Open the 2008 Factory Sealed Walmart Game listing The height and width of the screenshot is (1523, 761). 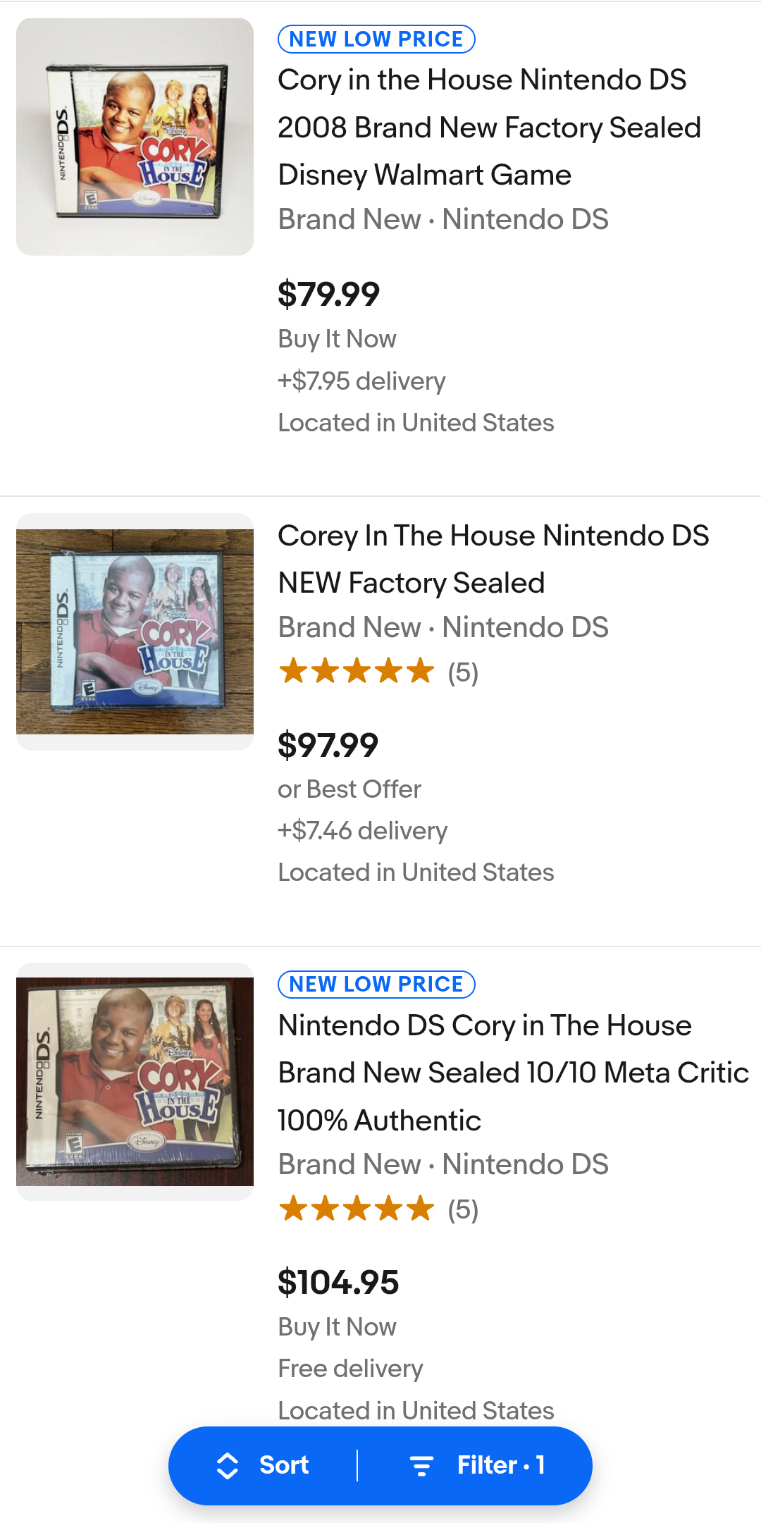(x=489, y=128)
